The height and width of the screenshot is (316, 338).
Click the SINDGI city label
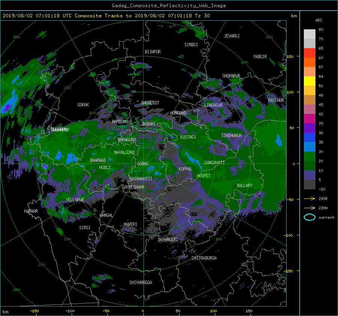click(x=191, y=45)
